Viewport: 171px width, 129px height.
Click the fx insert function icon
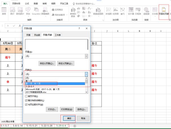coord(20,26)
